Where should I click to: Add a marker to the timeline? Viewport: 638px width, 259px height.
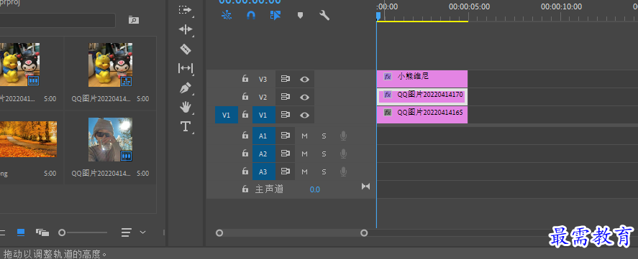point(300,16)
